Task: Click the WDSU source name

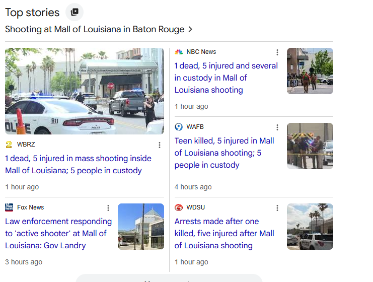Action: tap(195, 207)
